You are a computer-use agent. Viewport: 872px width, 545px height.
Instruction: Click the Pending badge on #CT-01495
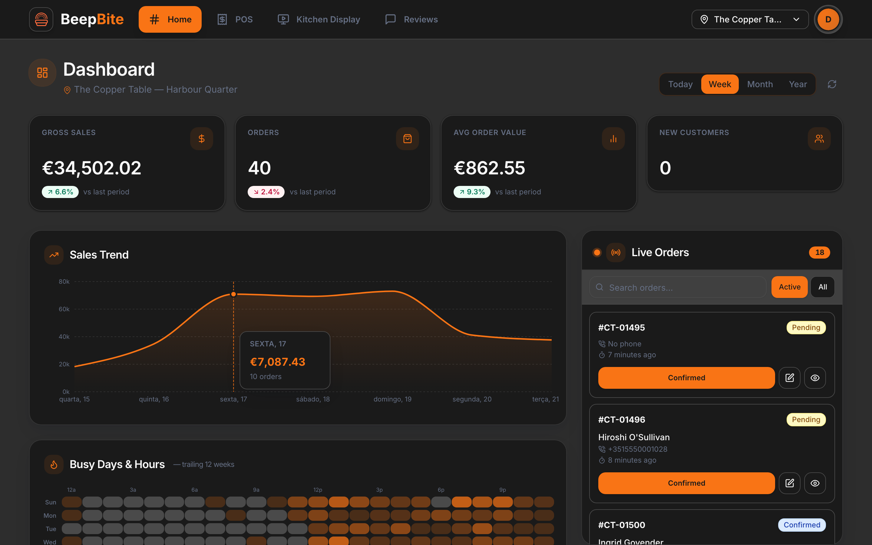(806, 328)
